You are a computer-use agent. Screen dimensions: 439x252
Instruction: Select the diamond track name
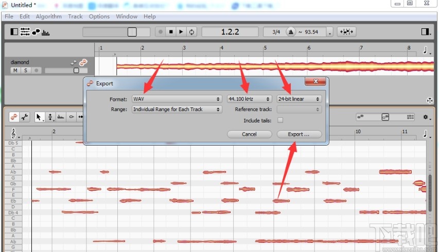point(20,62)
